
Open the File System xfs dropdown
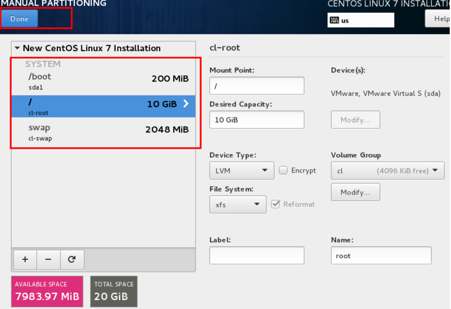238,204
